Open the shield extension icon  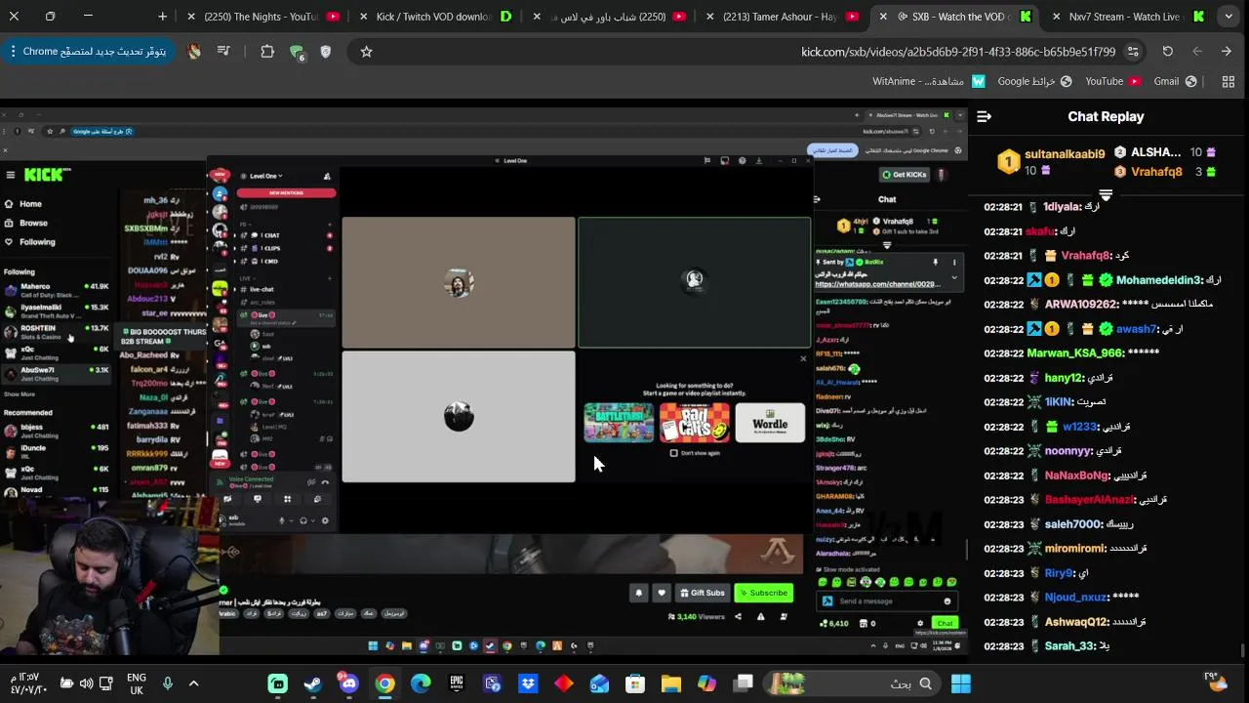tap(326, 52)
